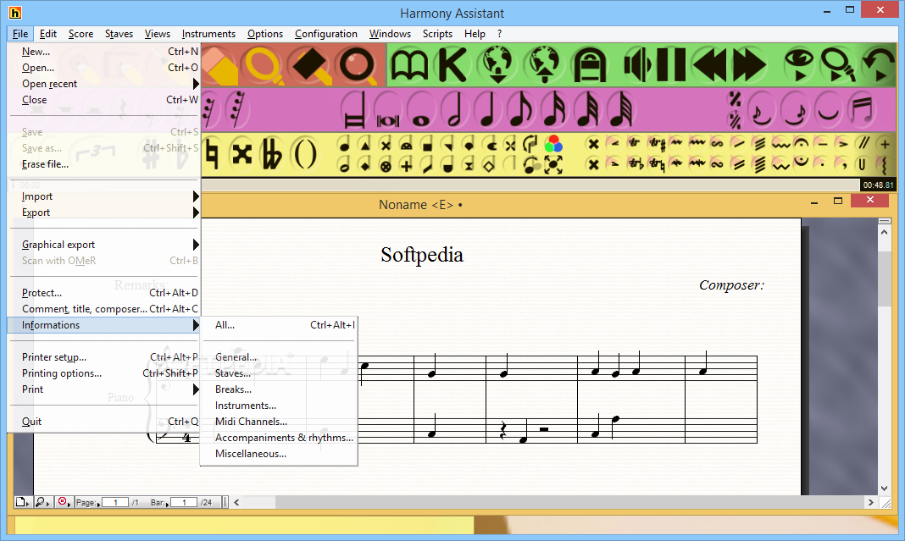The height and width of the screenshot is (541, 905).
Task: Open the page layout dropdown in status bar
Action: coord(23,502)
